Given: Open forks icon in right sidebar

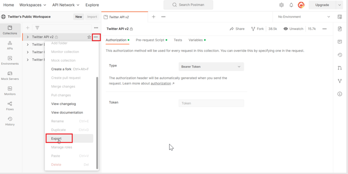Looking at the screenshot, I should point(340,81).
